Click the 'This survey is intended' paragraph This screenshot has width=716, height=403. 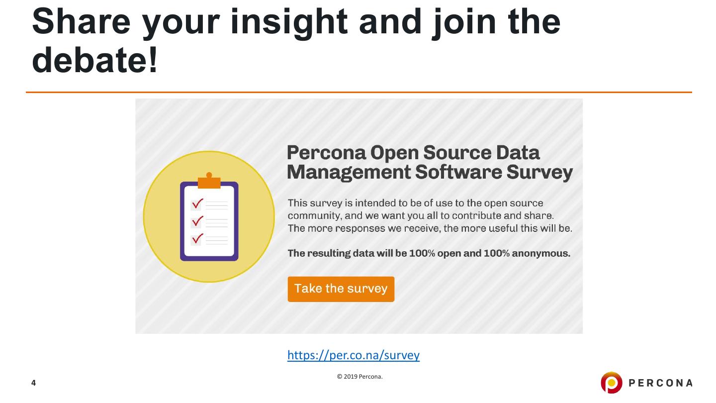click(430, 216)
